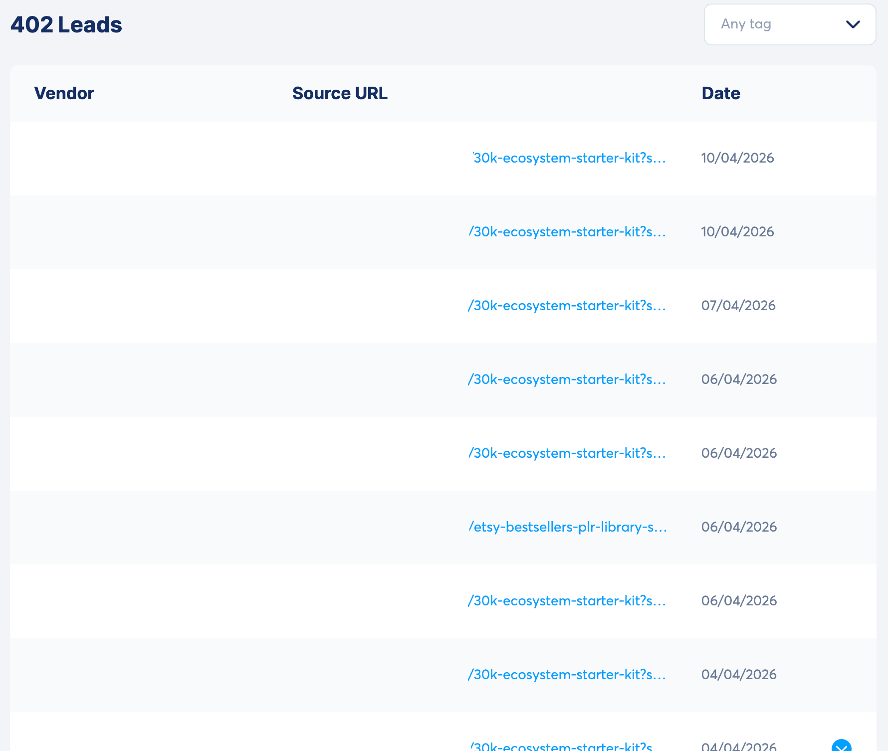Select the first row's 10/04/2026 date
This screenshot has height=751, width=888.
(737, 158)
